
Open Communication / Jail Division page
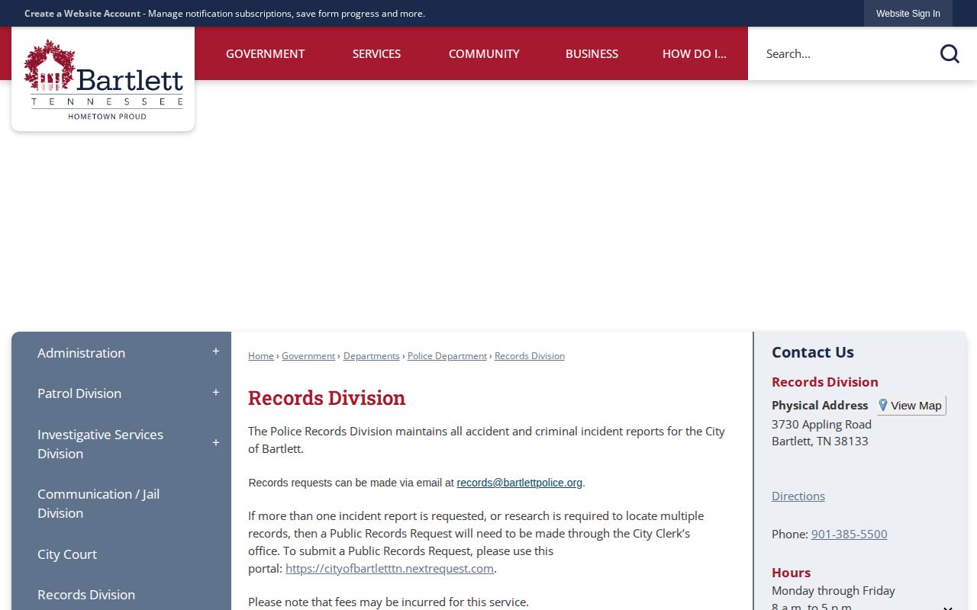[x=98, y=503]
